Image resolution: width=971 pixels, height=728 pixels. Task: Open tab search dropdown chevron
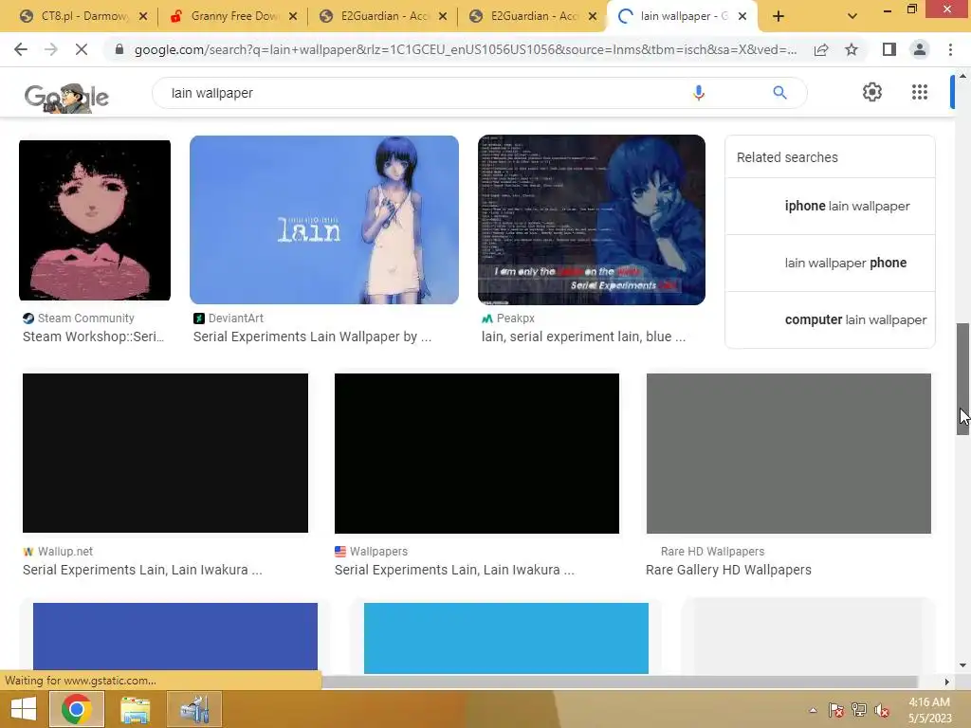(x=852, y=16)
